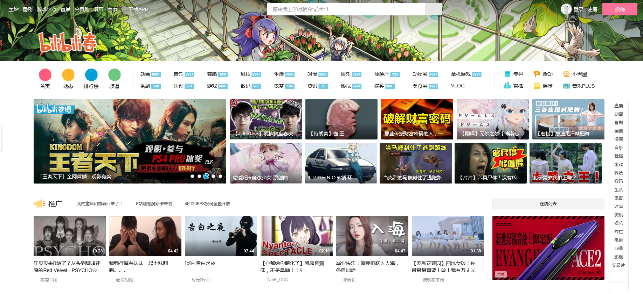
Task: Click the 专栏 column icon
Action: (x=507, y=74)
